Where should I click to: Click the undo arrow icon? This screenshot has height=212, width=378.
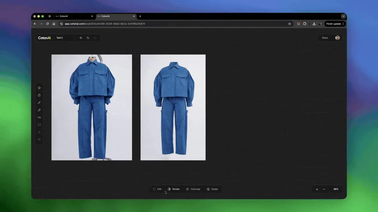pyautogui.click(x=88, y=38)
